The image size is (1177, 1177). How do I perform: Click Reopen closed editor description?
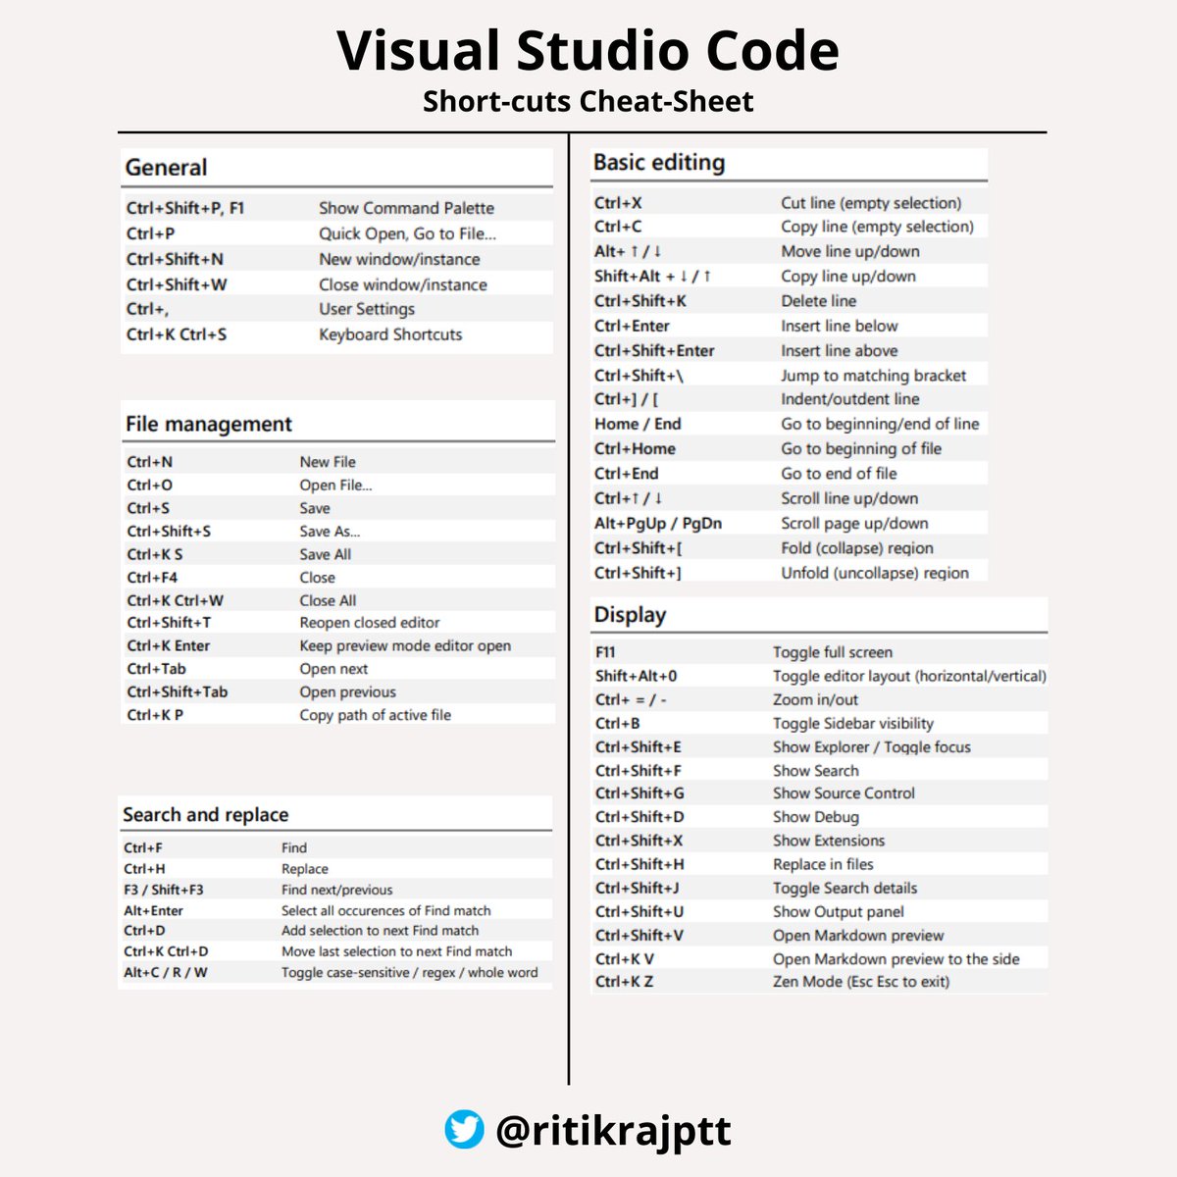point(370,623)
